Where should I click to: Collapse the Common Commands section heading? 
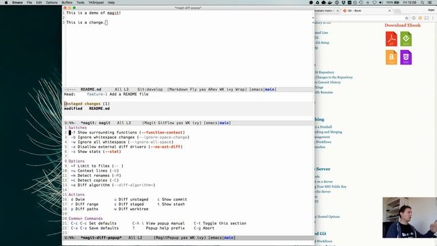(x=85, y=219)
